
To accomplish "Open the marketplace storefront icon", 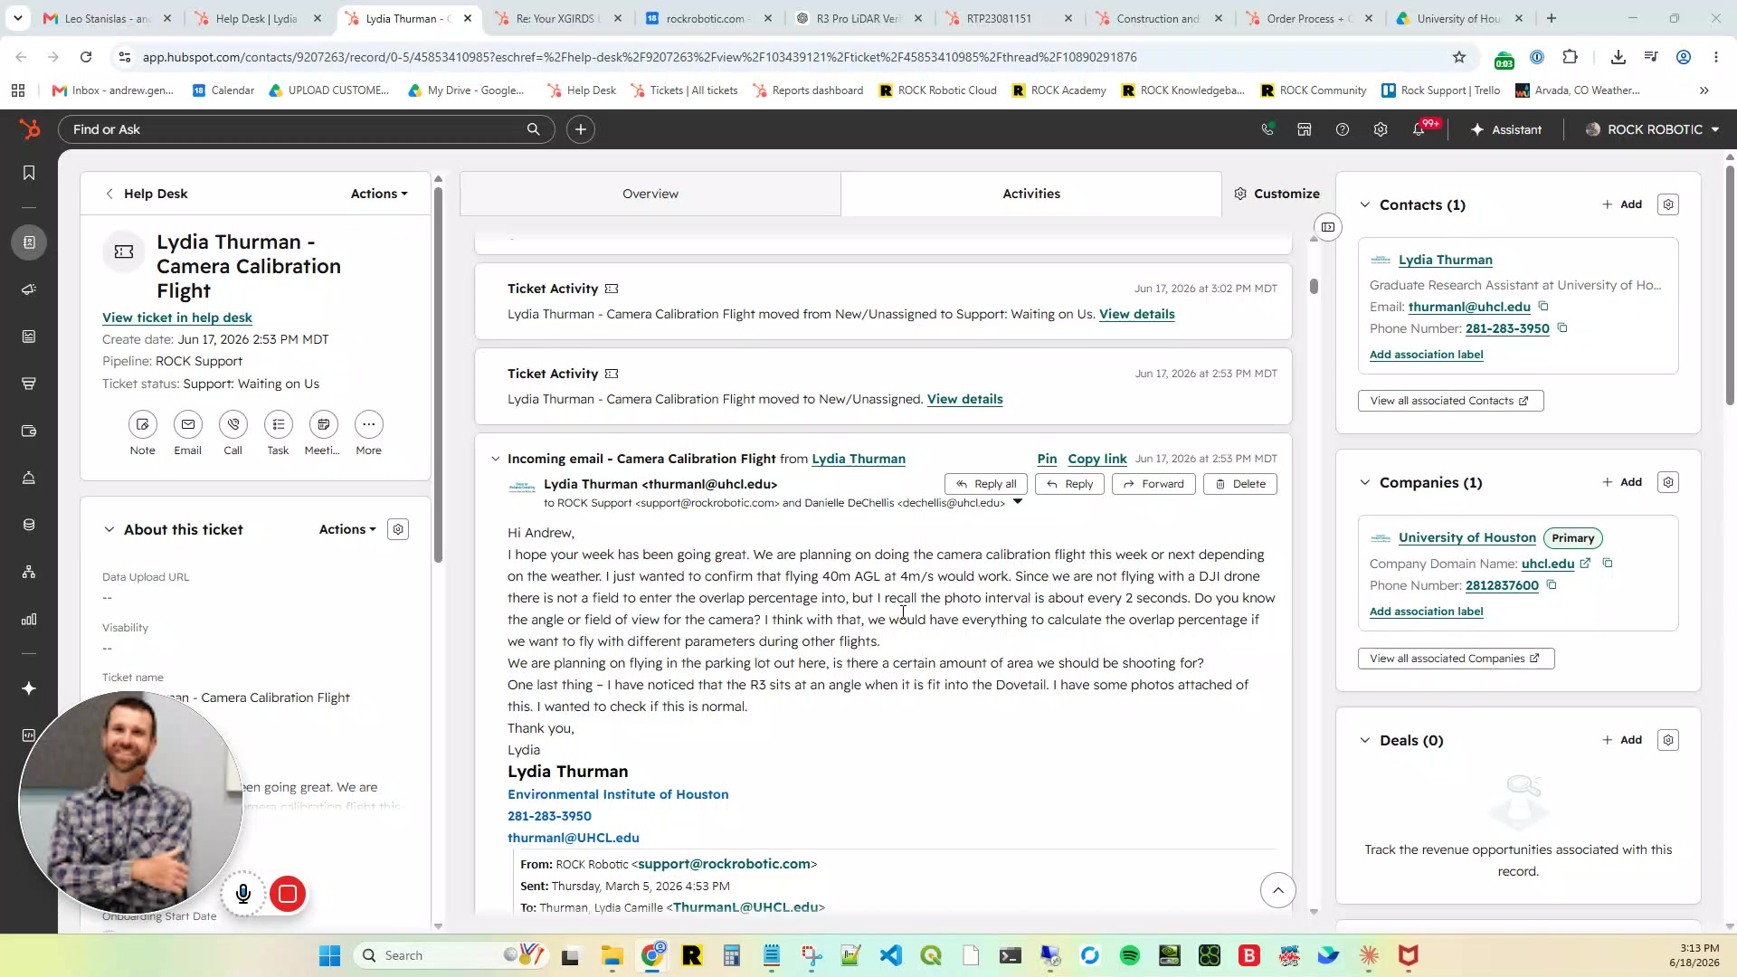I will pos(1305,129).
